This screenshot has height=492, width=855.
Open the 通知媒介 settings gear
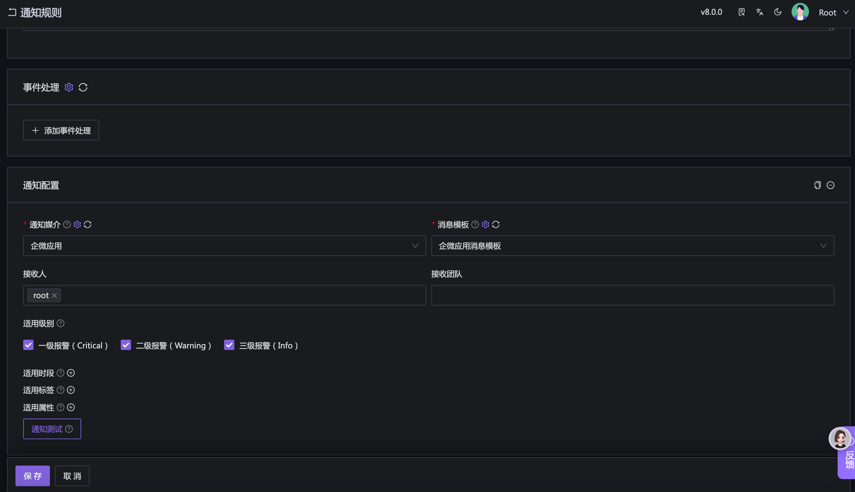[x=77, y=224]
